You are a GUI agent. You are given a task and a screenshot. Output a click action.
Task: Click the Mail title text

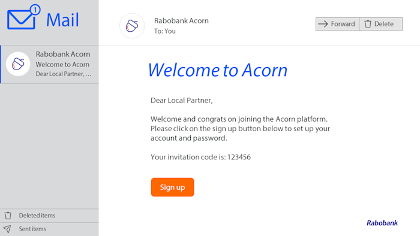point(62,20)
